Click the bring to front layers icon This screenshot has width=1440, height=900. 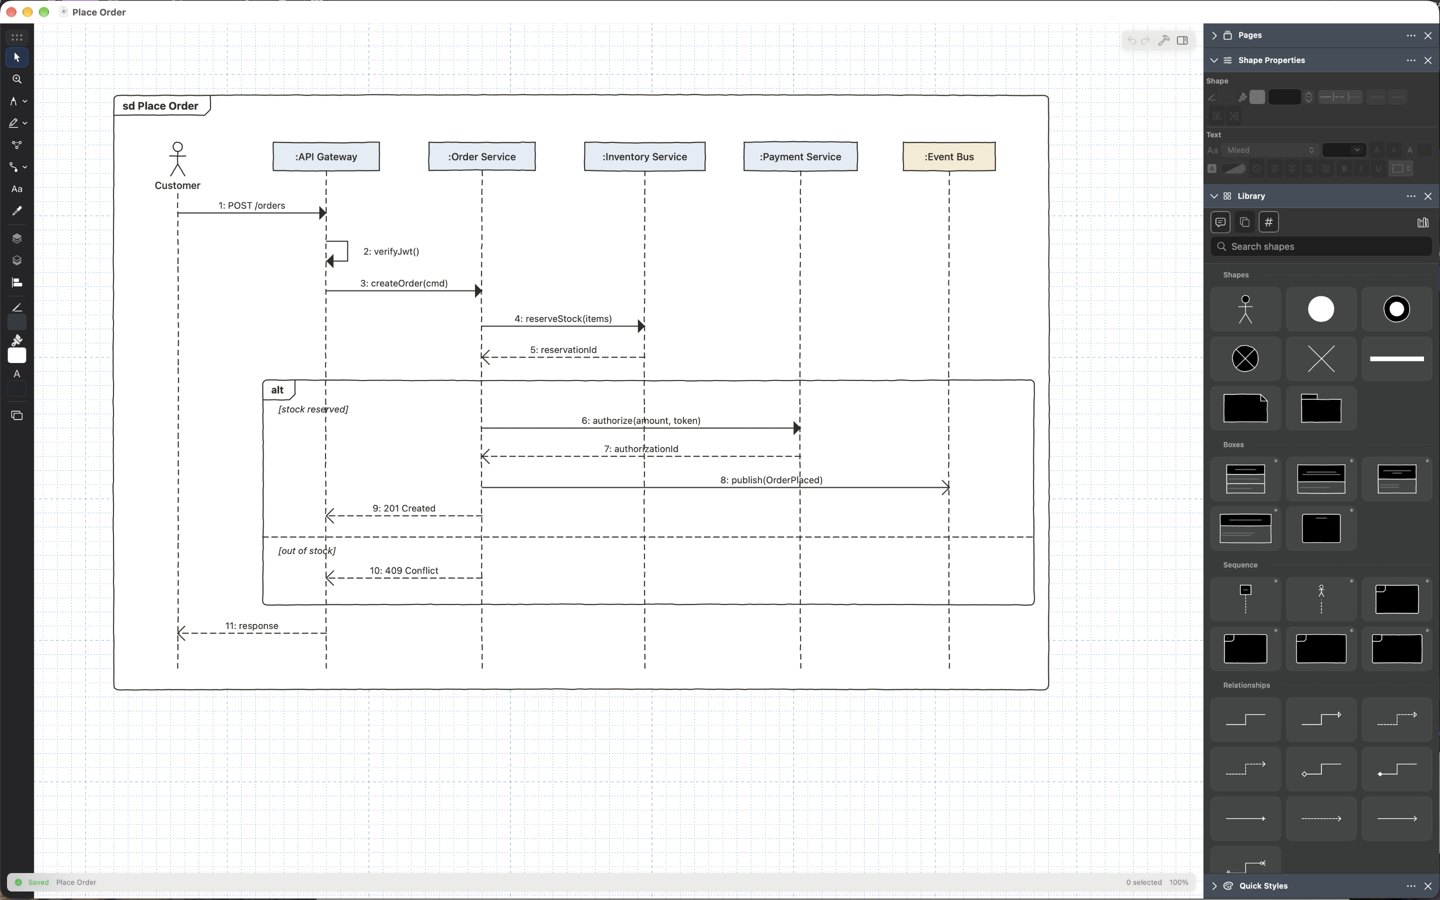tap(16, 238)
